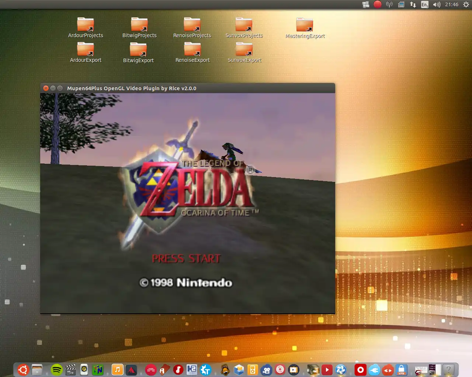The height and width of the screenshot is (377, 472).
Task: Click the red record indicator in the top panel
Action: click(377, 4)
